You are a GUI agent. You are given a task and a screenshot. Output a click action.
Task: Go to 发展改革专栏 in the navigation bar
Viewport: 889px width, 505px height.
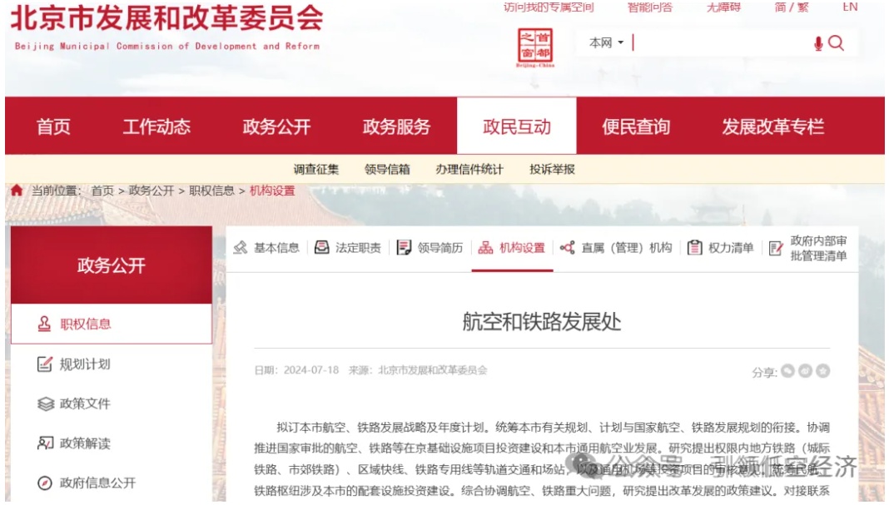pos(772,126)
